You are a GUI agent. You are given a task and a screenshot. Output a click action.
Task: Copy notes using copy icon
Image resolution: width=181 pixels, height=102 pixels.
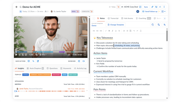(x=153, y=25)
